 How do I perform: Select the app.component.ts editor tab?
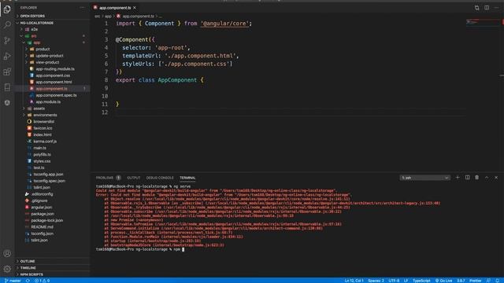pyautogui.click(x=115, y=8)
